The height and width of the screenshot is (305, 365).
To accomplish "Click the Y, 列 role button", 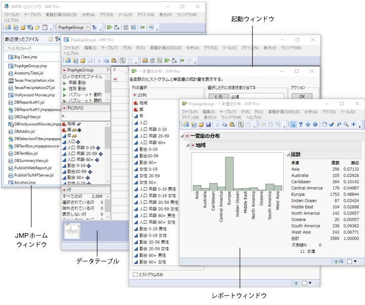I will click(x=218, y=97).
